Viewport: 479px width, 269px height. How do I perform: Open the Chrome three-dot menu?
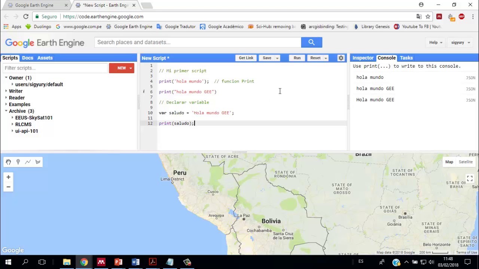pos(473,16)
